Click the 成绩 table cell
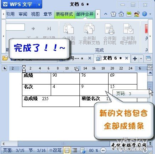 (37, 78)
